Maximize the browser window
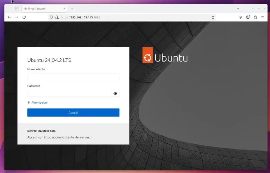Viewport: 270px width, 173px height. tap(259, 9)
